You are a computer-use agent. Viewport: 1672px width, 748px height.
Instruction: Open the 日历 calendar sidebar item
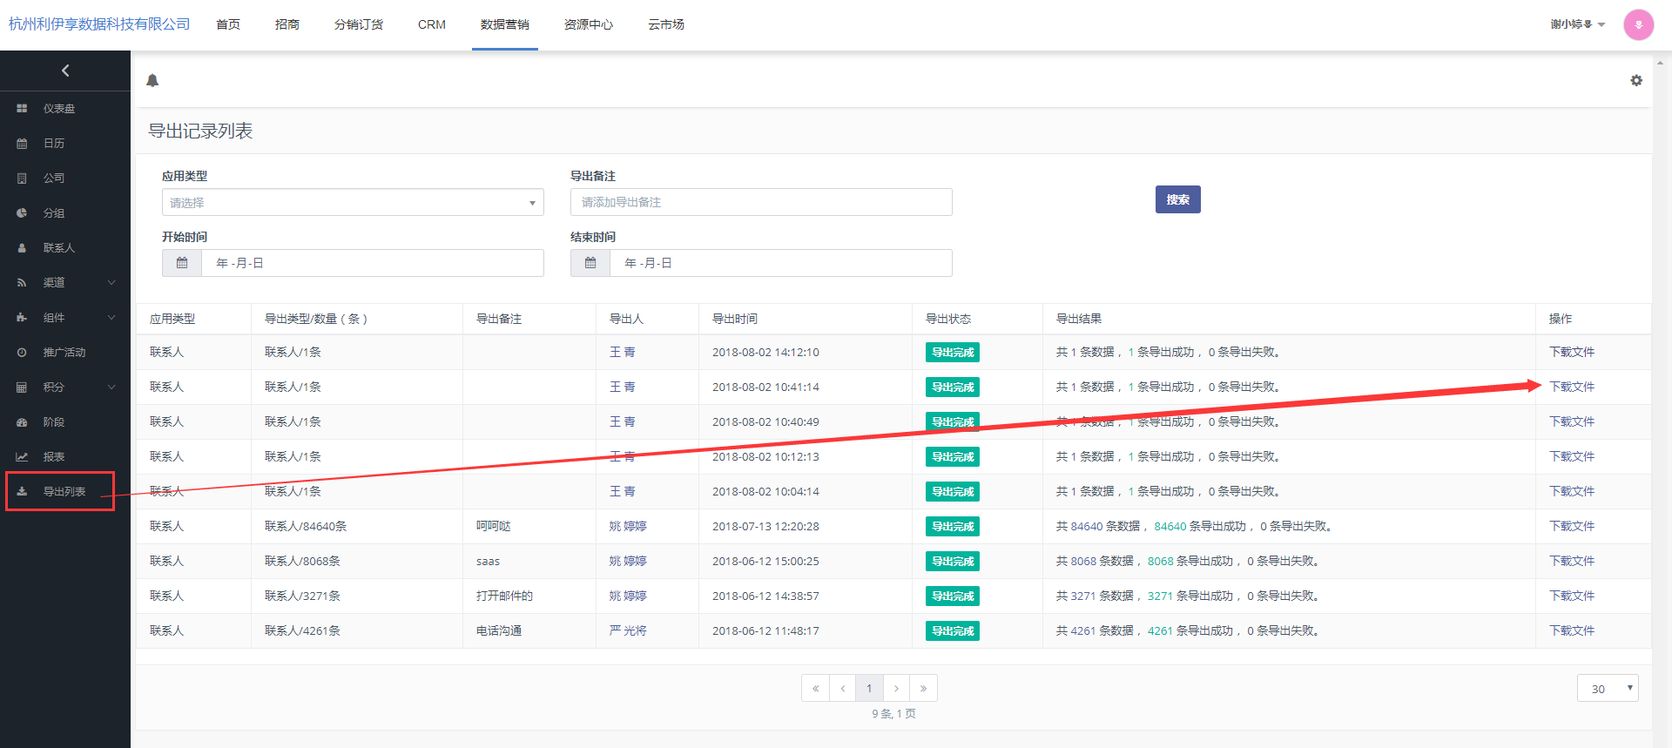(53, 144)
